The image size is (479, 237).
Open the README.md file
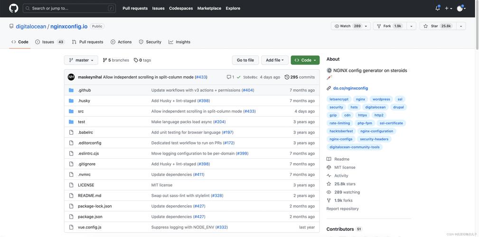[x=90, y=195]
